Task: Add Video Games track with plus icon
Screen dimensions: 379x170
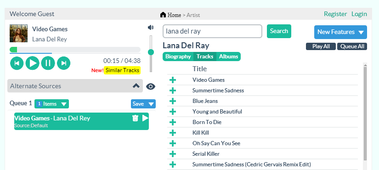Action: (x=173, y=80)
